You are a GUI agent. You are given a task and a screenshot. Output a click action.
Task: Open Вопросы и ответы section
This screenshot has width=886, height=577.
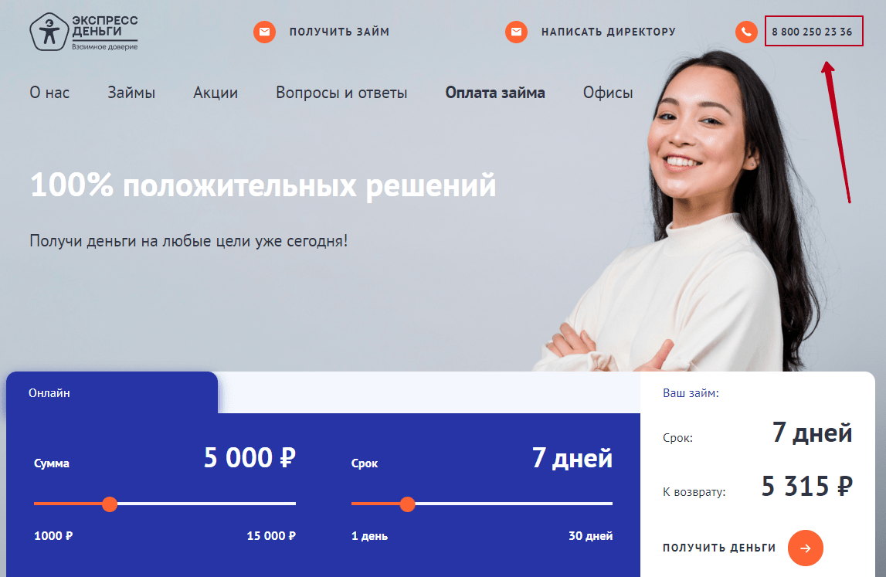tap(341, 93)
